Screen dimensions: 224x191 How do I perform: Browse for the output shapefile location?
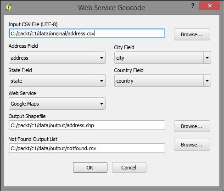(192, 126)
